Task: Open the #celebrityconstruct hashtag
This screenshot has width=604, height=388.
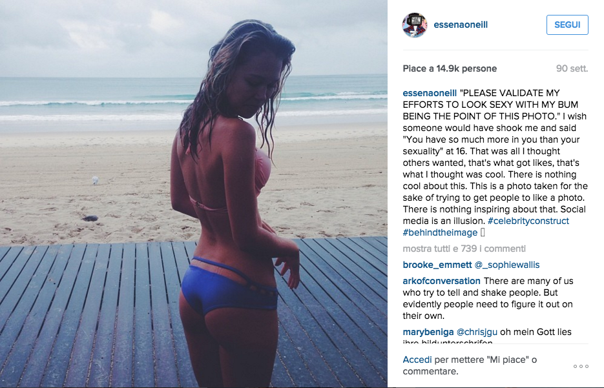Action: (528, 221)
